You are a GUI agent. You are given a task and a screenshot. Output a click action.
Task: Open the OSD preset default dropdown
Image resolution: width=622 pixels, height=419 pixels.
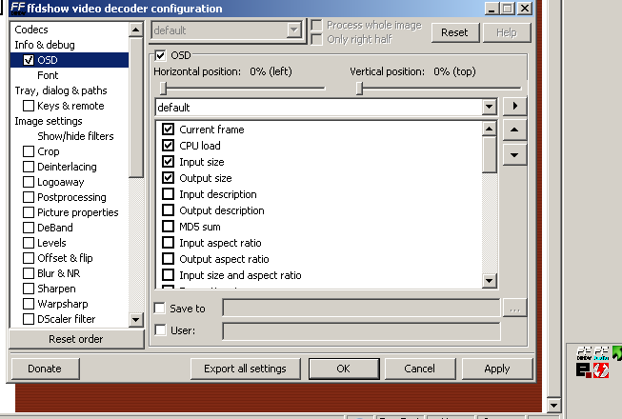[489, 107]
